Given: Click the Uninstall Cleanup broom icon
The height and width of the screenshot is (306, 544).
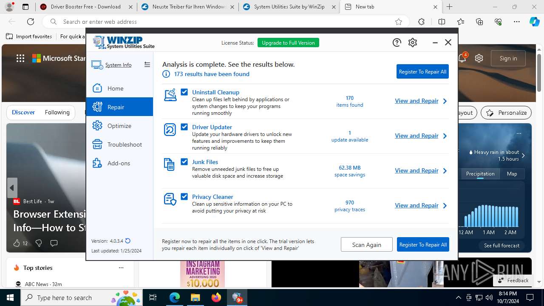Looking at the screenshot, I should tap(170, 94).
